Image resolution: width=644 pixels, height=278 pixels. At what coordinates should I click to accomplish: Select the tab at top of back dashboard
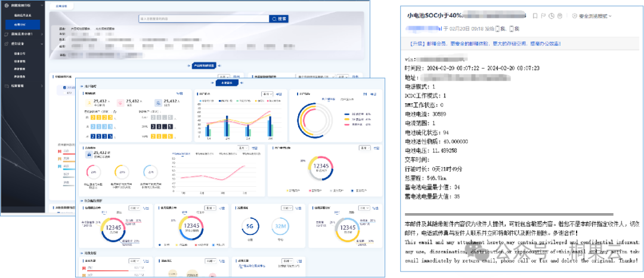coord(61,7)
